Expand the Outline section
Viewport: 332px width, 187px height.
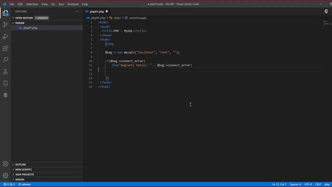[47, 165]
